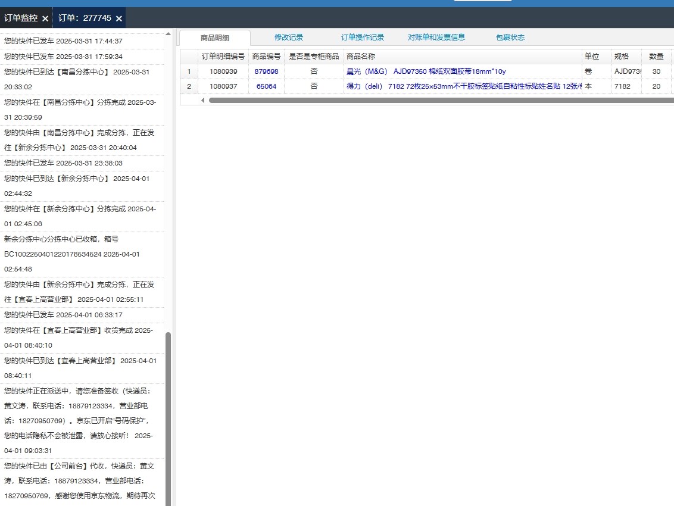Click quantity 30 in the table
Image resolution: width=674 pixels, height=506 pixels.
[x=656, y=71]
